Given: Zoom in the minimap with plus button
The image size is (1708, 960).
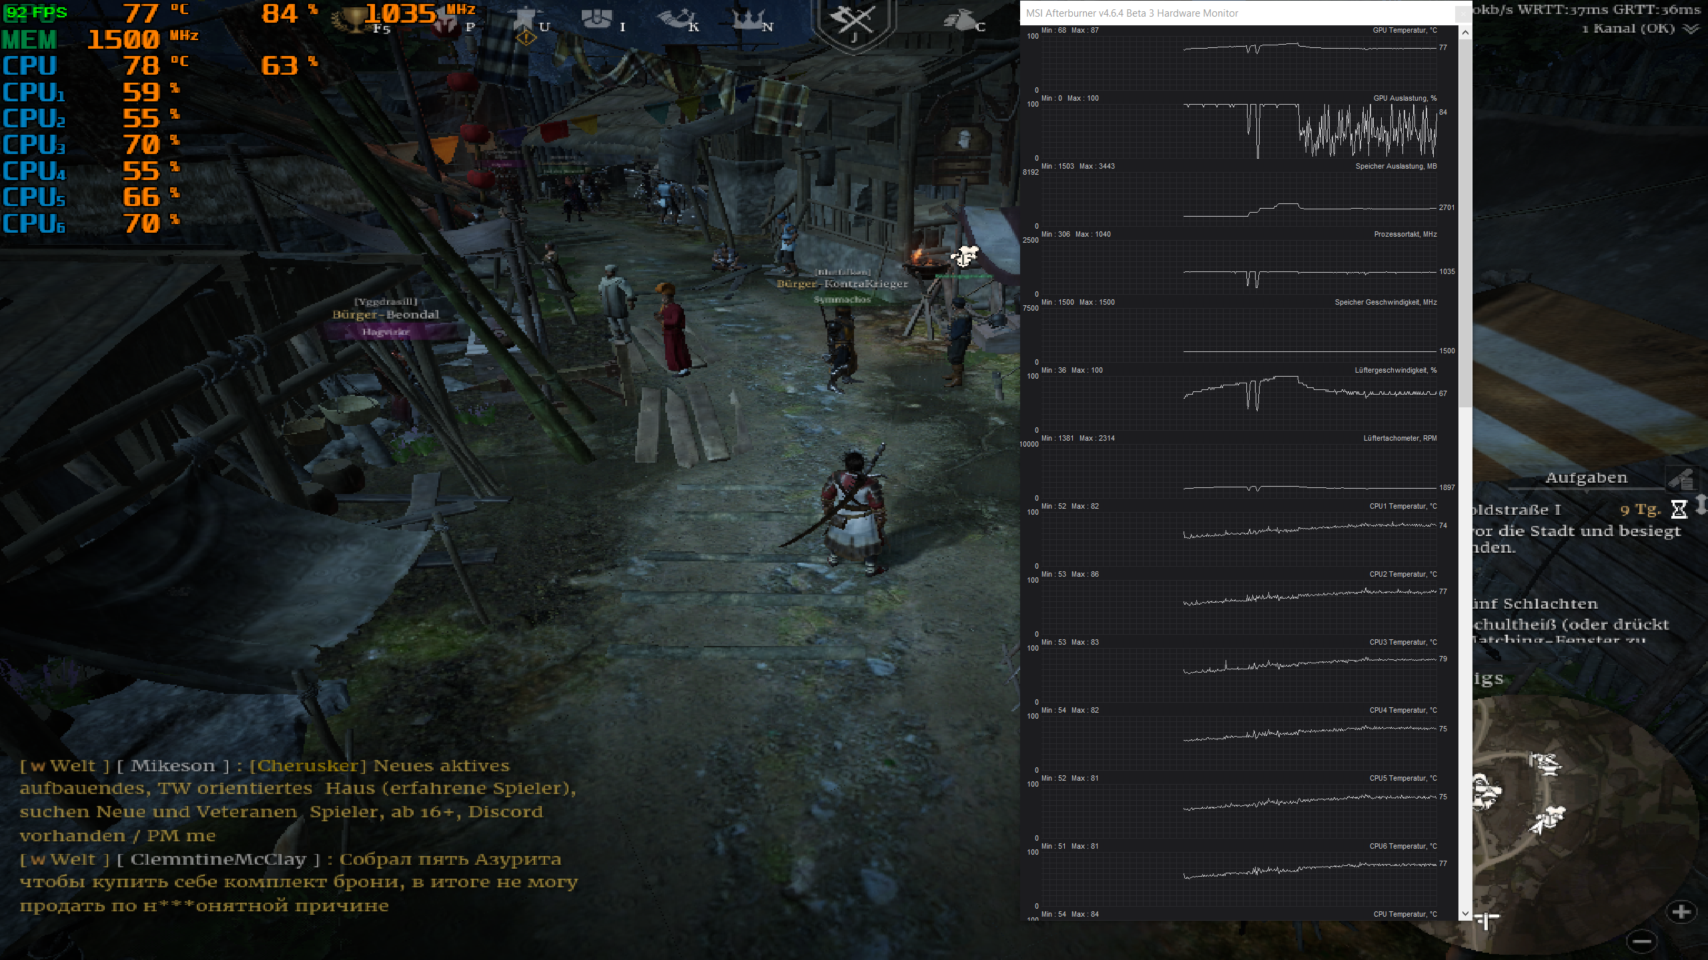Looking at the screenshot, I should tap(1681, 912).
